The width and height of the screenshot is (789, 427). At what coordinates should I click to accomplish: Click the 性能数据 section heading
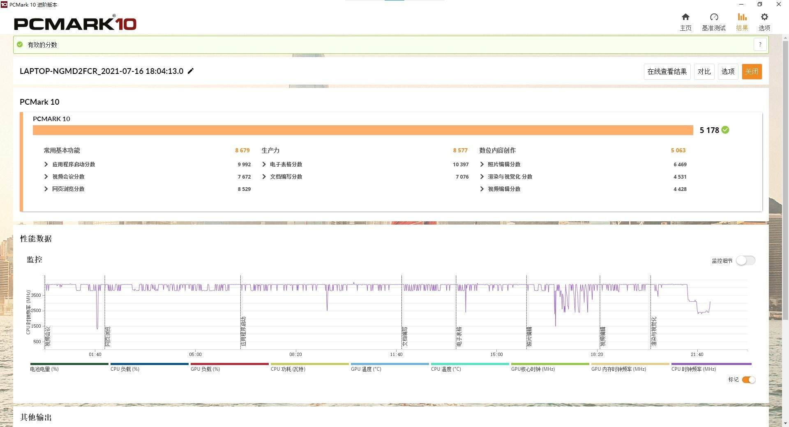point(36,239)
